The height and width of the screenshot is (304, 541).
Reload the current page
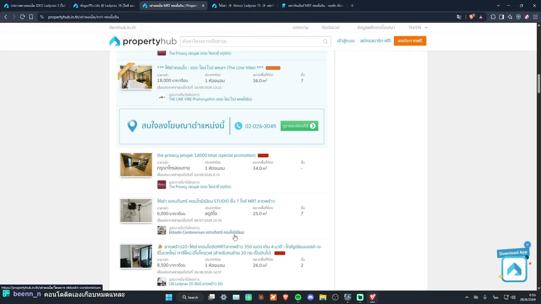pos(22,17)
